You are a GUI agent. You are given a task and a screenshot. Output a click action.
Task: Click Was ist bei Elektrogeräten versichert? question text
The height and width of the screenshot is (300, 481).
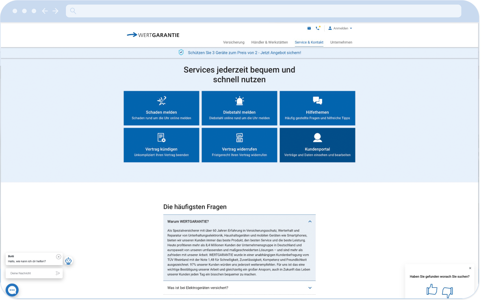click(197, 288)
